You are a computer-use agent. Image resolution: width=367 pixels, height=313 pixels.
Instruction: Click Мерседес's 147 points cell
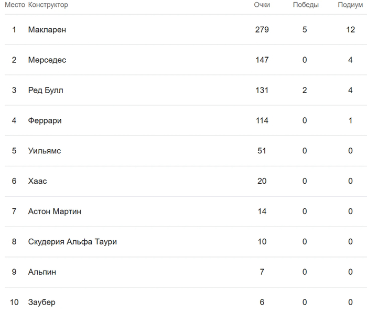[262, 60]
